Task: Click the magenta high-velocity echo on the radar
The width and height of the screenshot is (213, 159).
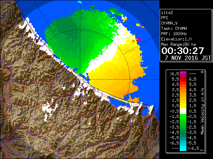Action: click(x=139, y=39)
